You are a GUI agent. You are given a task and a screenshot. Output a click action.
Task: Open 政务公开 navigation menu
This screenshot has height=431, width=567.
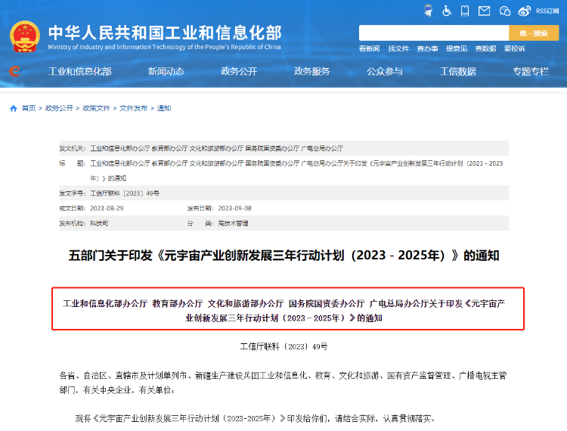(239, 72)
